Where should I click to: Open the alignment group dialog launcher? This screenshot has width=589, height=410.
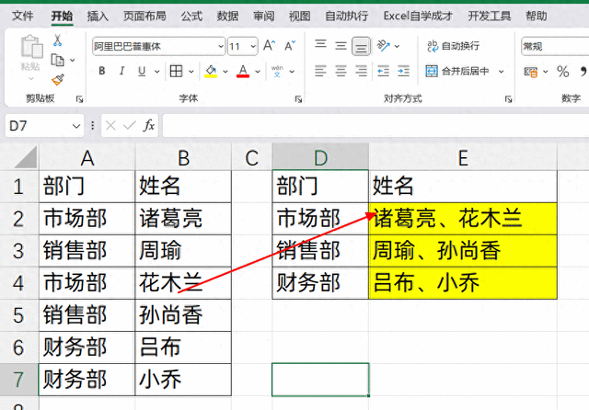tap(509, 99)
